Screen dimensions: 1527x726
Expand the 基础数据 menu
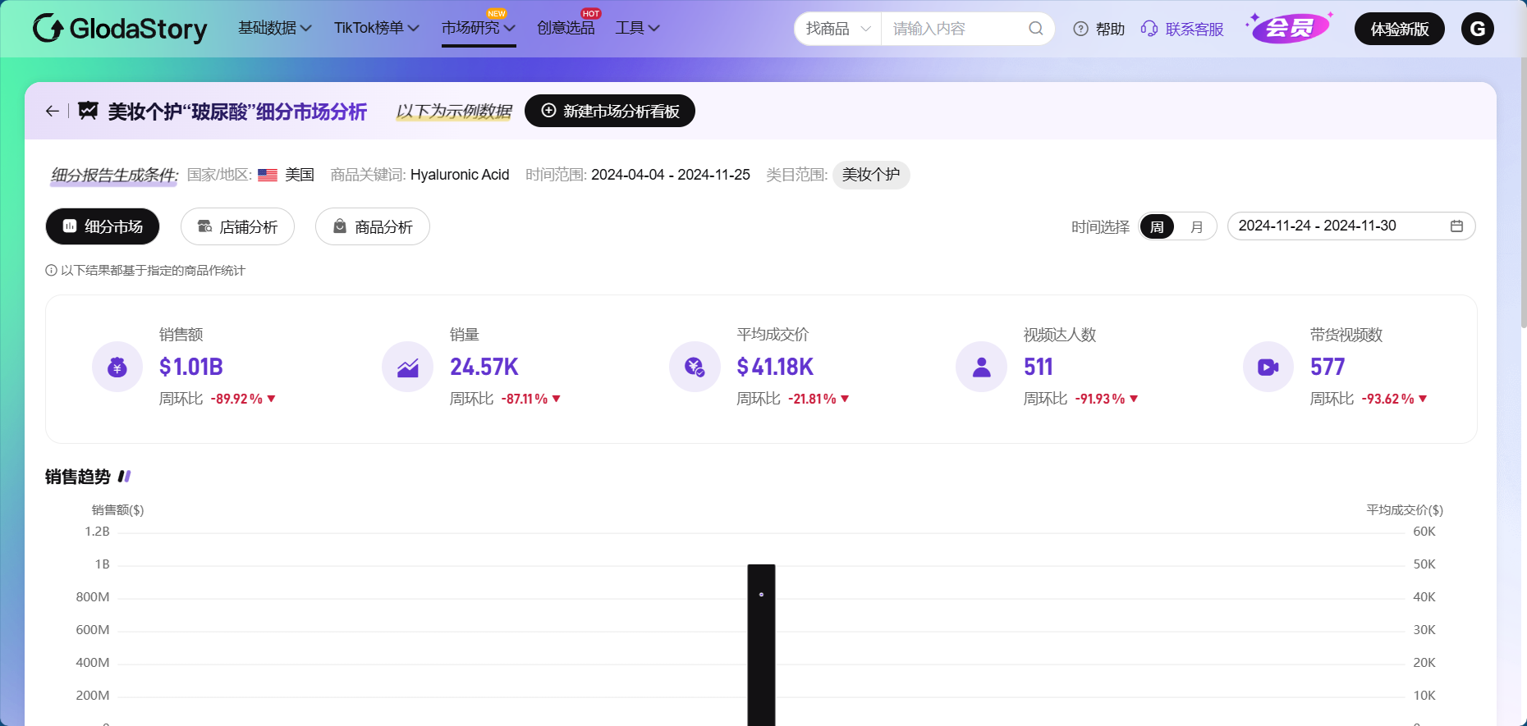pyautogui.click(x=274, y=28)
